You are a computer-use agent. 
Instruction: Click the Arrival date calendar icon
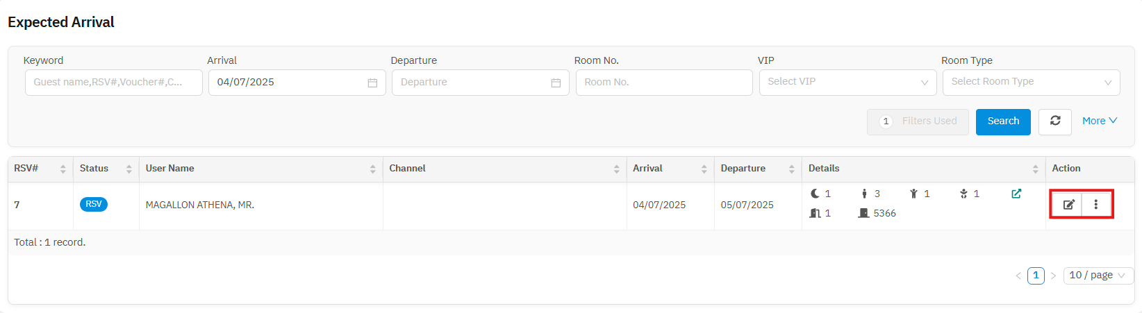(x=372, y=83)
